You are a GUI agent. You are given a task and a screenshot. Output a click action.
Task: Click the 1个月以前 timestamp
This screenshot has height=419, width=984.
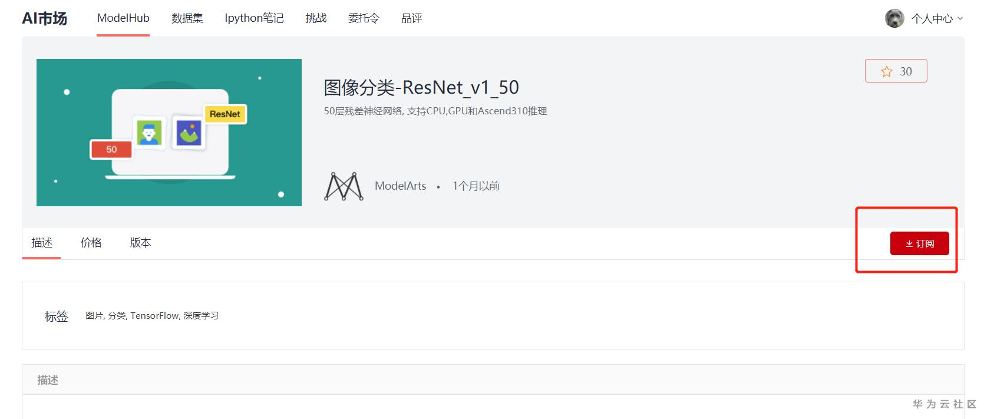[x=476, y=186]
